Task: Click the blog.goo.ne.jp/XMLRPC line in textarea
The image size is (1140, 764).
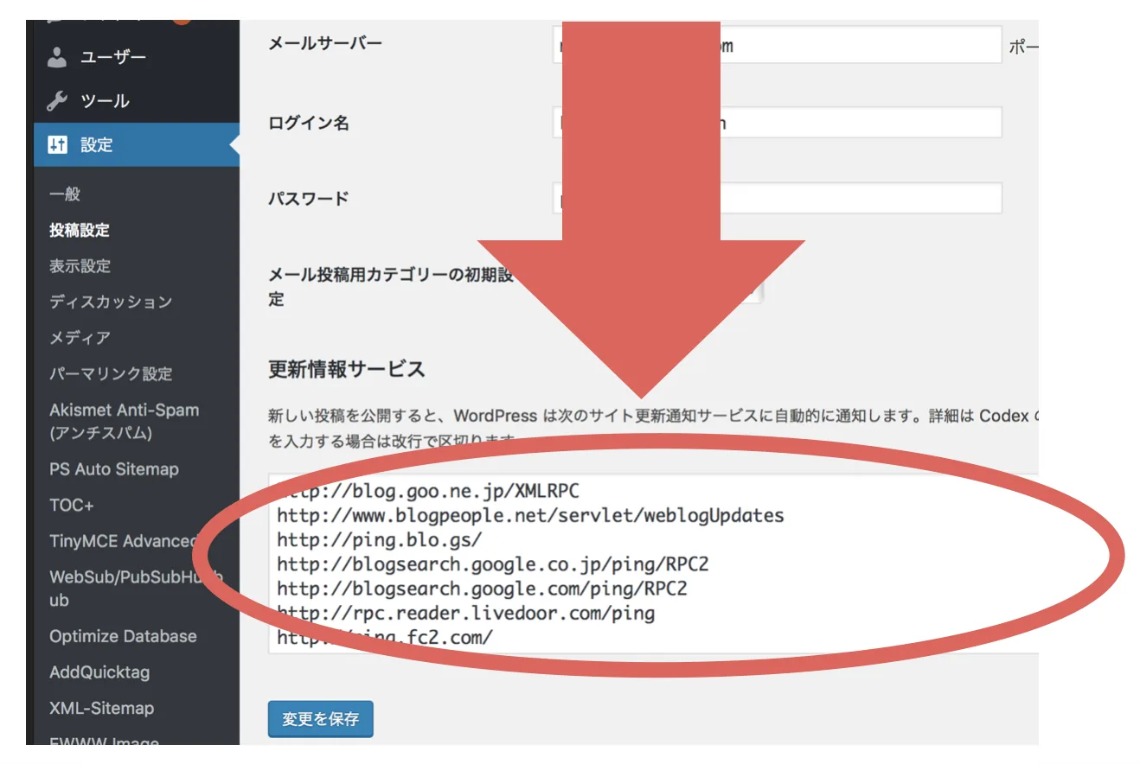Action: 428,492
